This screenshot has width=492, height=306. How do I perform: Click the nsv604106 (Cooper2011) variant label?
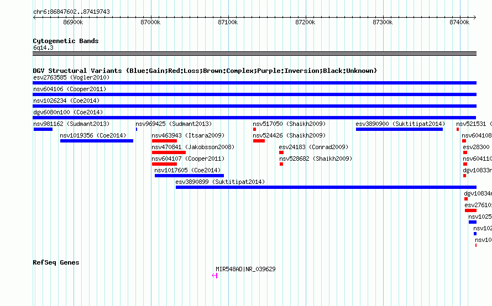pos(70,89)
